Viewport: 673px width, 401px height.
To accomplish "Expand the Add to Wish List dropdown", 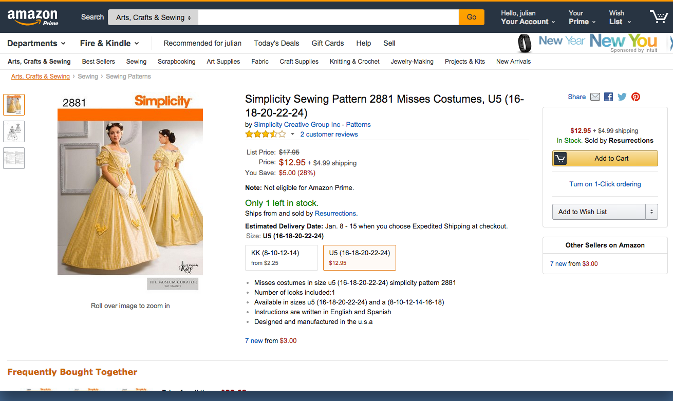I will coord(651,212).
